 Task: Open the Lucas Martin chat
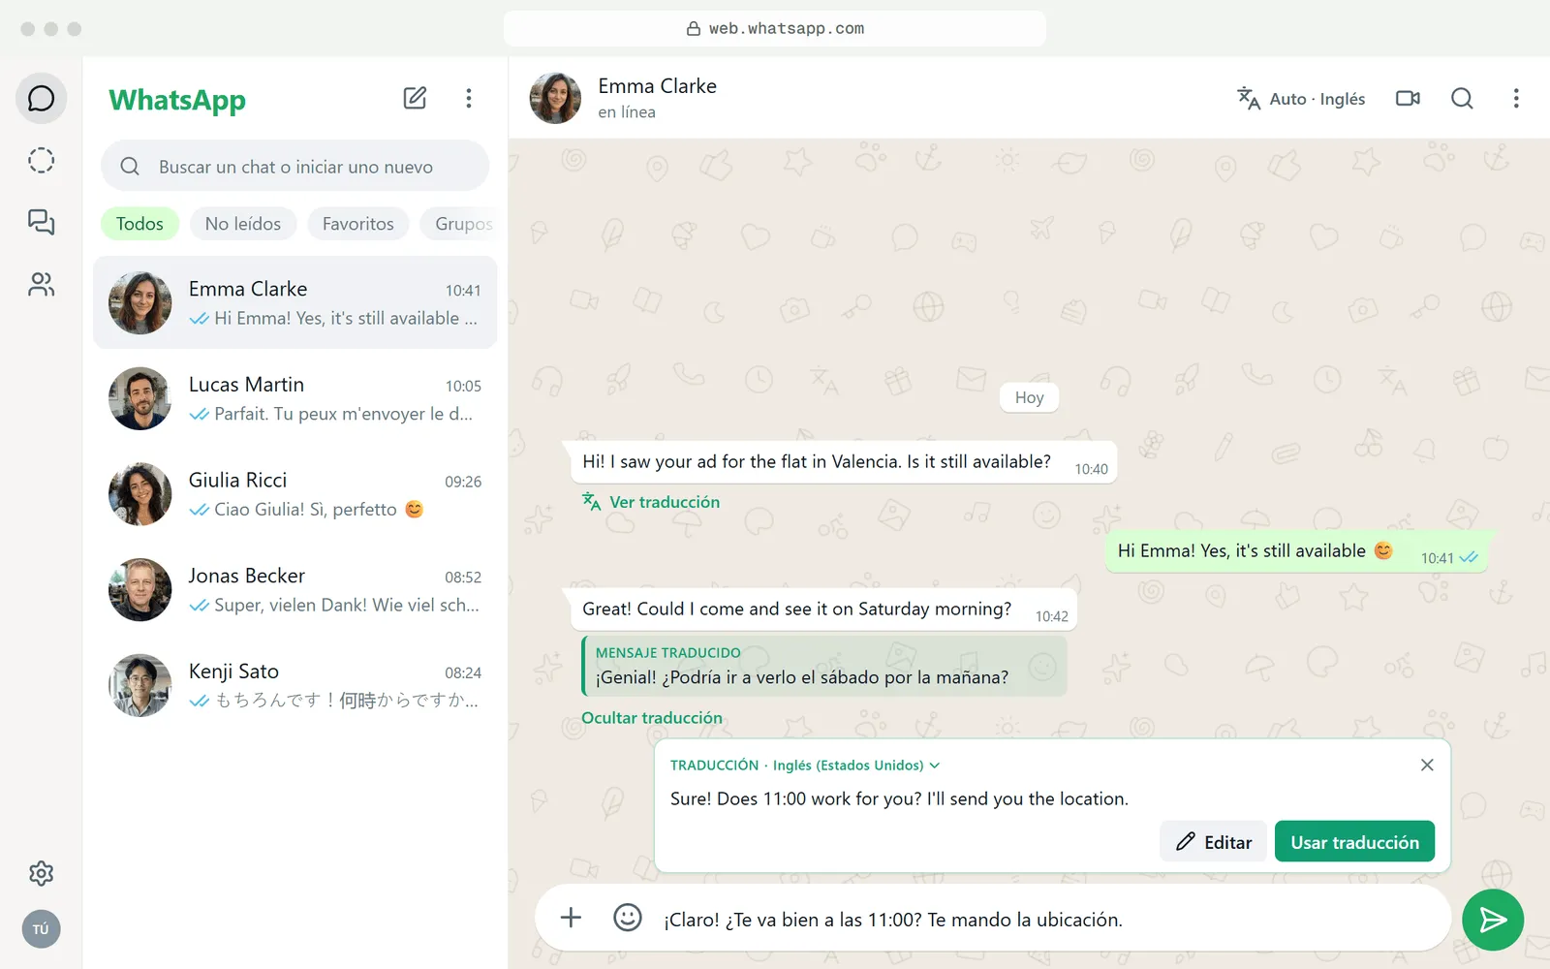(x=294, y=398)
